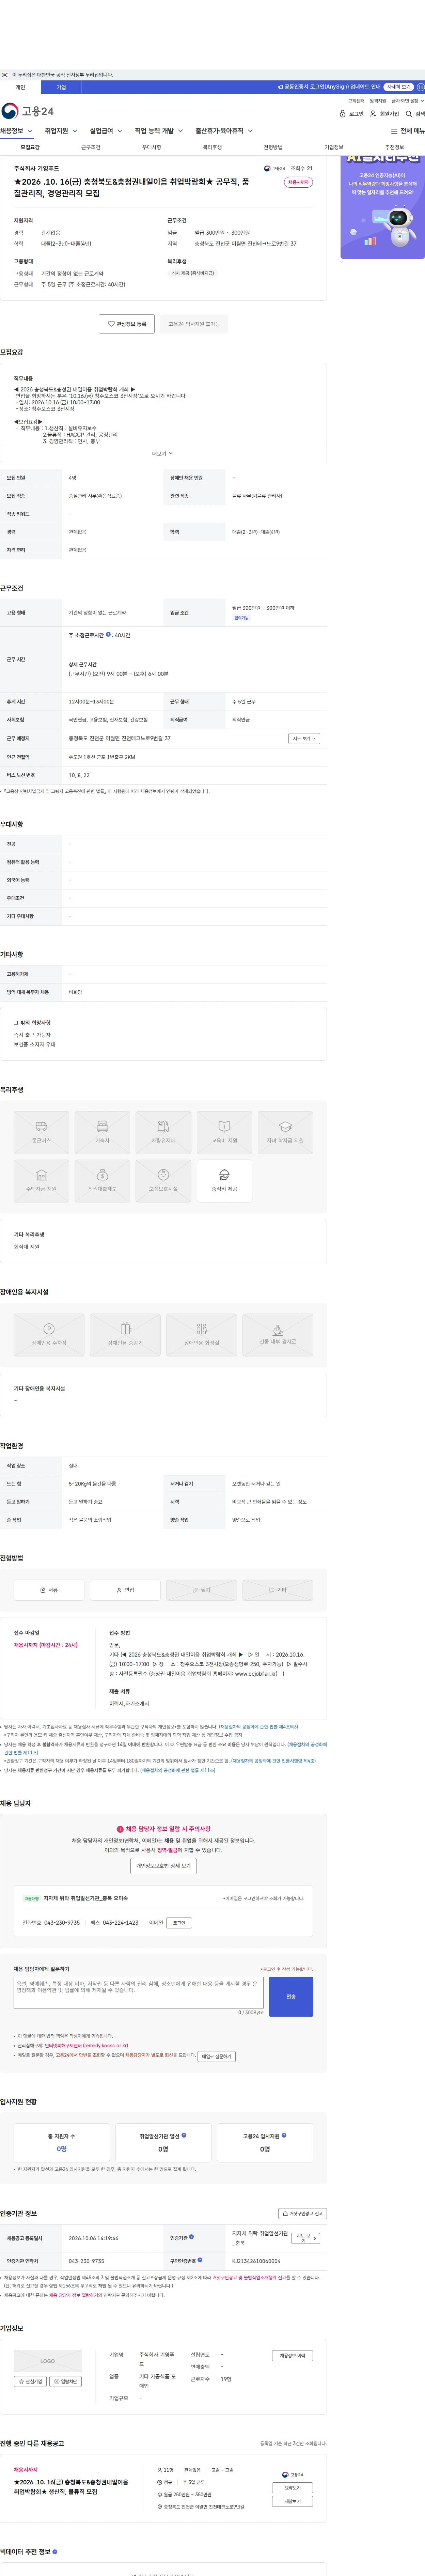425x2576 pixels.
Task: Click the 고용24 logo in the header
Action: [28, 111]
